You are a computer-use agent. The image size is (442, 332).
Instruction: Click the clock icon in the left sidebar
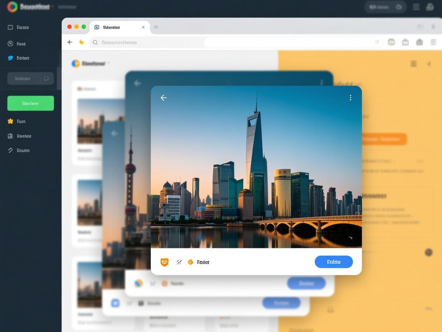click(10, 44)
